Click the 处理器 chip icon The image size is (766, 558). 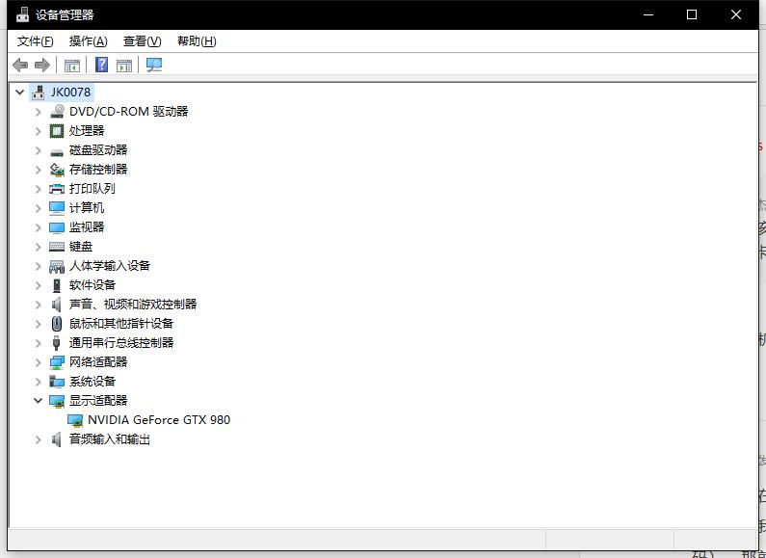point(57,131)
